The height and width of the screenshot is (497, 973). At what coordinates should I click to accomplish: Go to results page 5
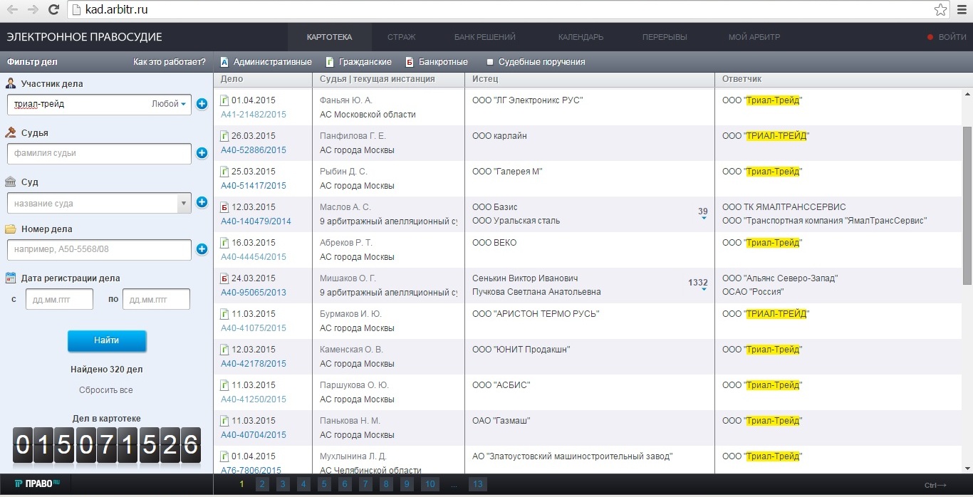[324, 485]
